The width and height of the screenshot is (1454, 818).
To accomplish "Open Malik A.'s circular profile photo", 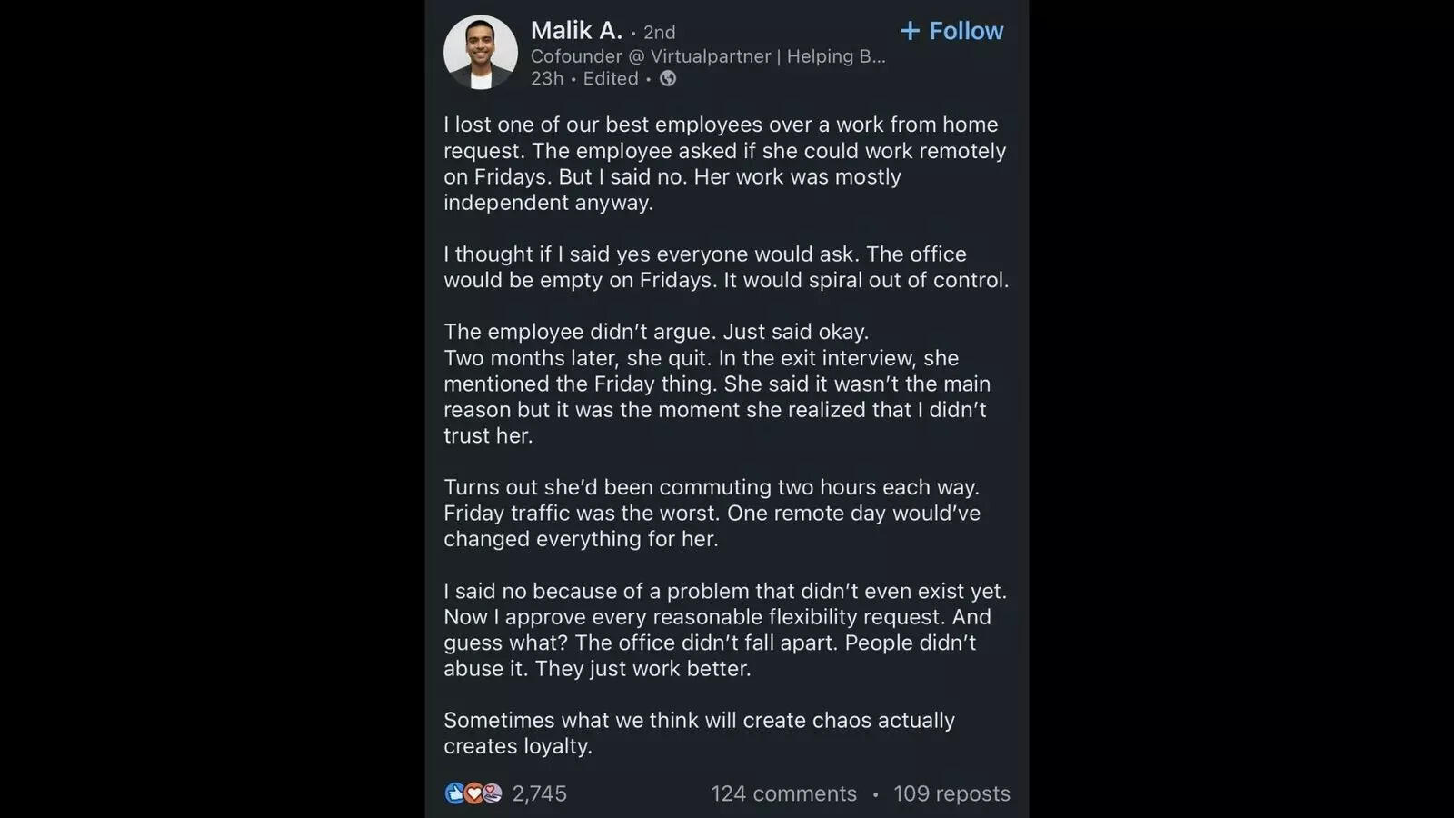I will [x=481, y=52].
